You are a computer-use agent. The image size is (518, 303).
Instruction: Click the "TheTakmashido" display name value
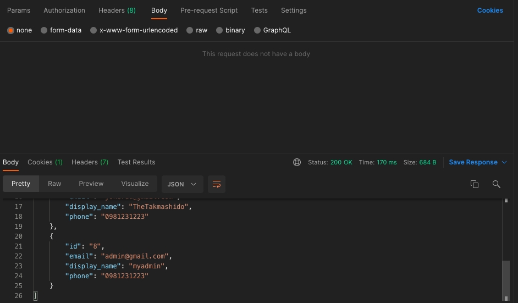tap(158, 207)
